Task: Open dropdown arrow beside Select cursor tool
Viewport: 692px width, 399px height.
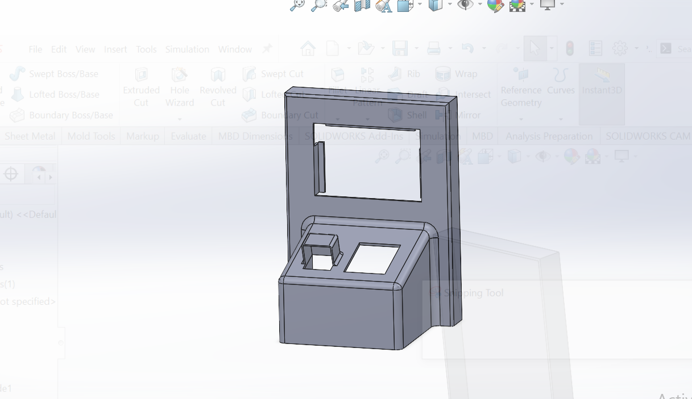Action: (552, 49)
